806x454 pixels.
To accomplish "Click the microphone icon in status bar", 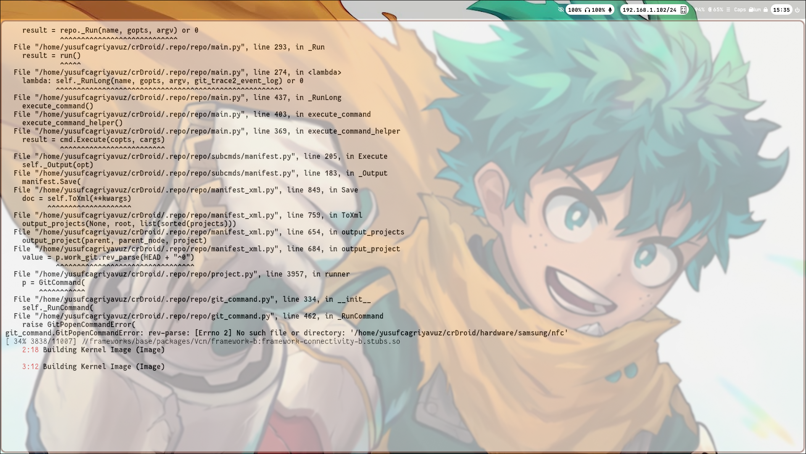I will coord(610,10).
